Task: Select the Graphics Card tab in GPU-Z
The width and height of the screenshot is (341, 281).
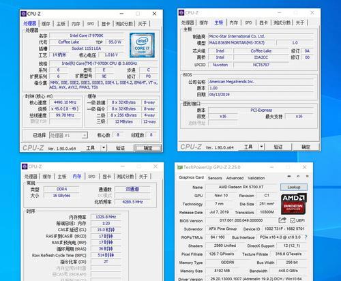Action: (x=191, y=177)
